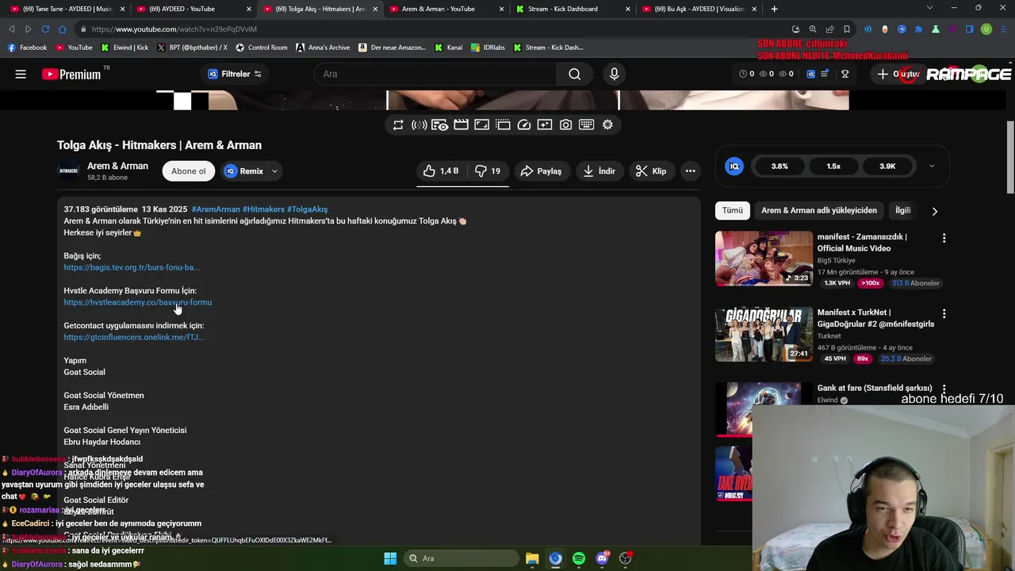
Task: Select the İlgili filter chip
Action: 903,210
